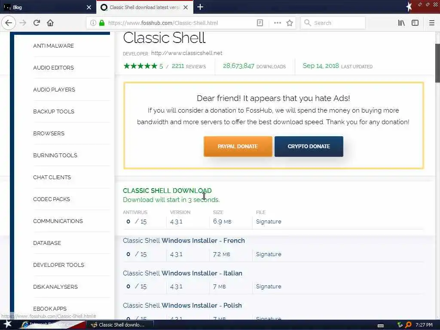Open CODEC PACKS category
This screenshot has height=330, width=440.
(52, 199)
